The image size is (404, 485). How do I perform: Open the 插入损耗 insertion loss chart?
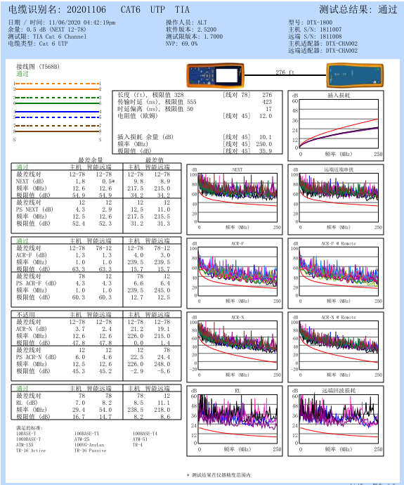pyautogui.click(x=336, y=126)
